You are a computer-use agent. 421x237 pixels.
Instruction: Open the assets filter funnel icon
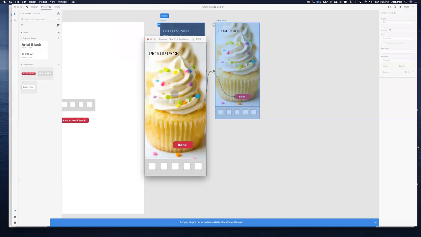pos(22,25)
